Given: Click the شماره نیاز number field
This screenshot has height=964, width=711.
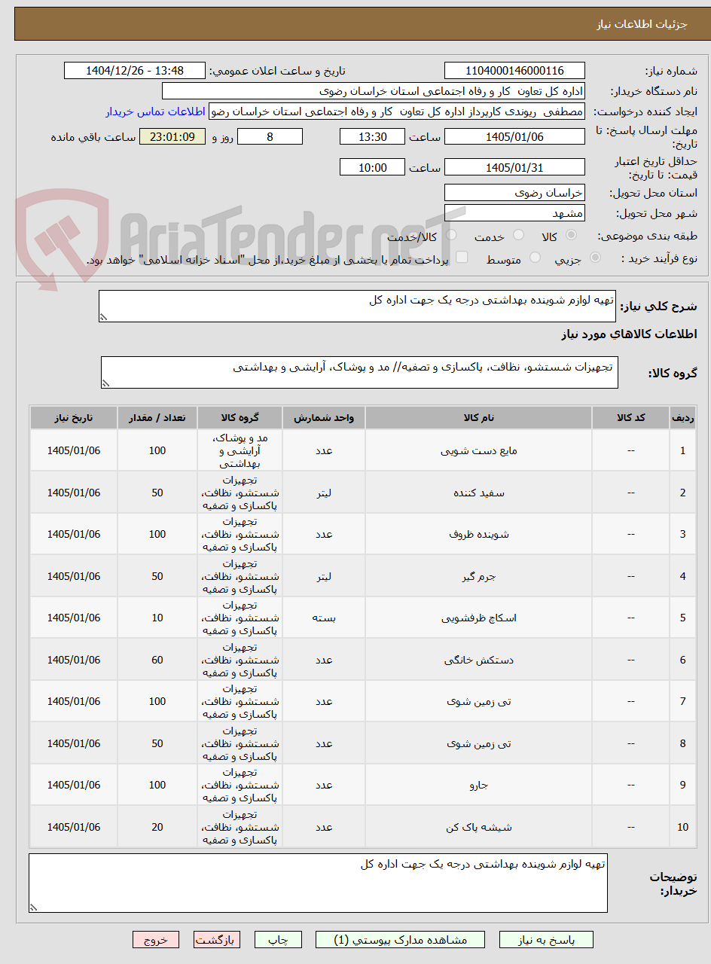Looking at the screenshot, I should pyautogui.click(x=514, y=71).
